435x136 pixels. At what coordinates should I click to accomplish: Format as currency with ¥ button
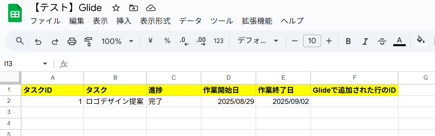(150, 41)
